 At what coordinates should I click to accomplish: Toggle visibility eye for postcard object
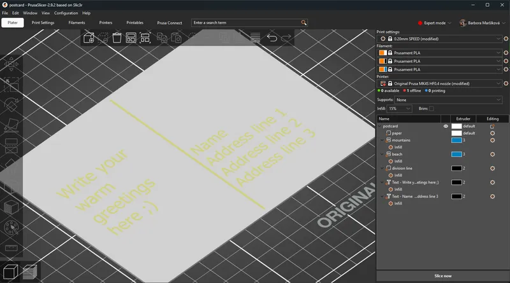coord(446,126)
